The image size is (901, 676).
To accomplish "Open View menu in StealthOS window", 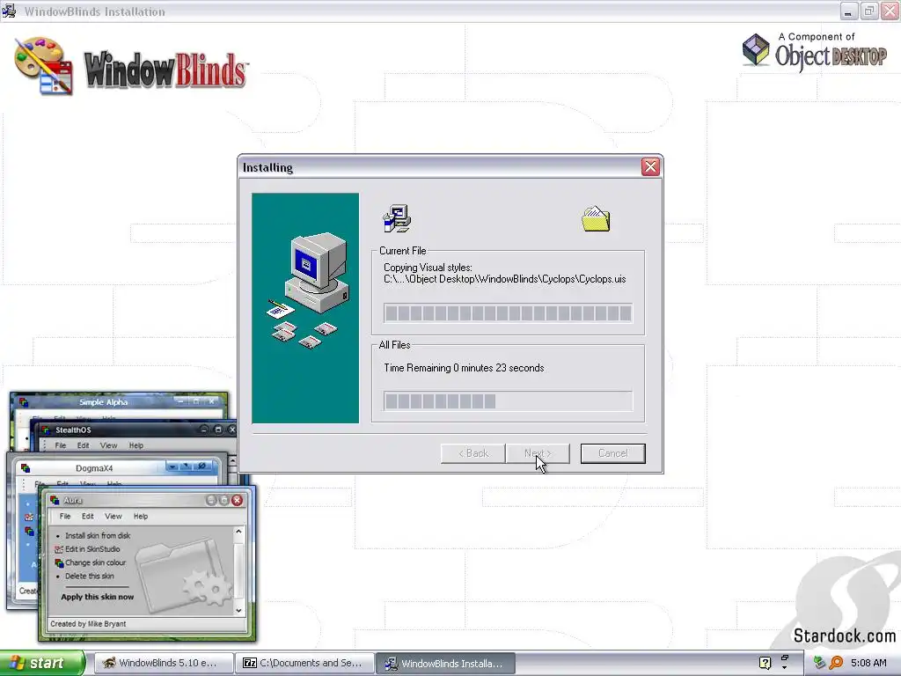I will (x=108, y=445).
